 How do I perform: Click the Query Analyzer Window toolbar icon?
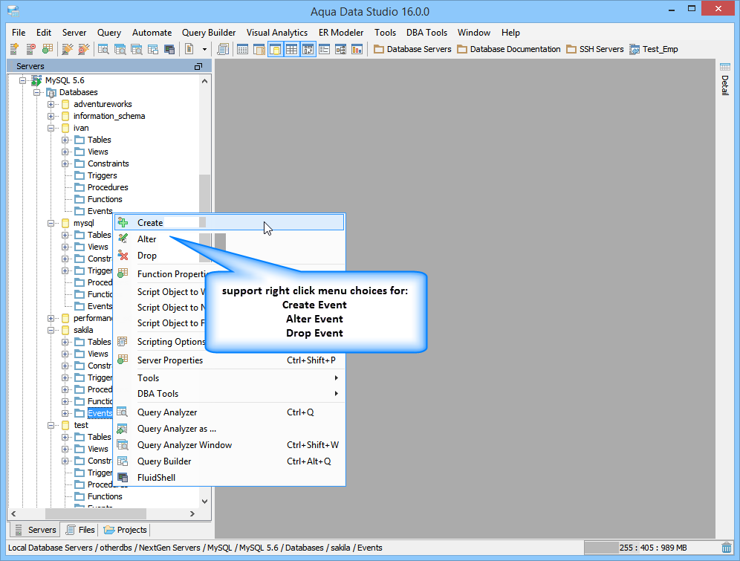(120, 49)
